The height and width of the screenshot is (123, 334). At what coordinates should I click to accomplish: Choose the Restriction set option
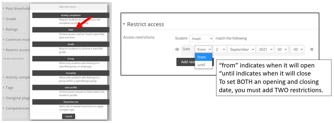71,102
